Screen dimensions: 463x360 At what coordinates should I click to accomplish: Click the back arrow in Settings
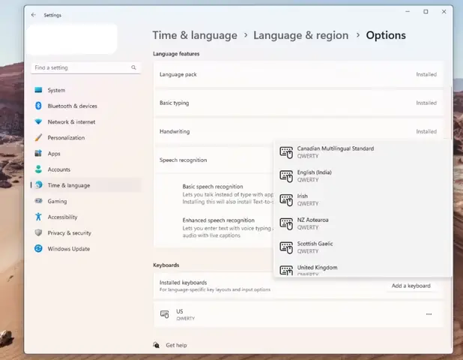tap(34, 15)
